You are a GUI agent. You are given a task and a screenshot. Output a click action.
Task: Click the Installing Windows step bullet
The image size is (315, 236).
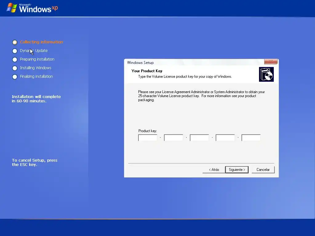point(15,68)
